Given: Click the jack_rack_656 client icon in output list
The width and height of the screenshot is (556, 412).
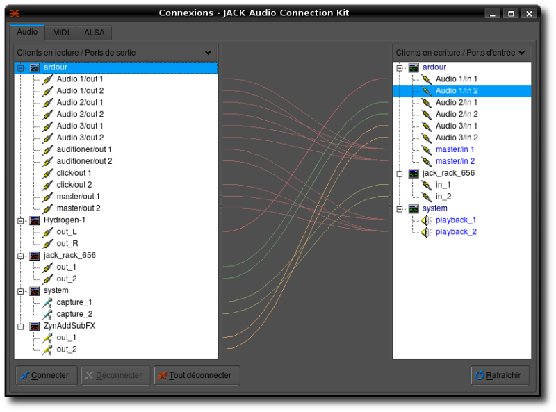Looking at the screenshot, I should point(35,256).
